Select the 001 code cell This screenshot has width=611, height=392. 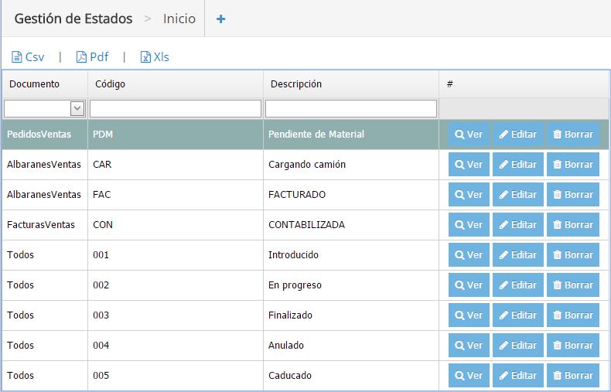176,255
